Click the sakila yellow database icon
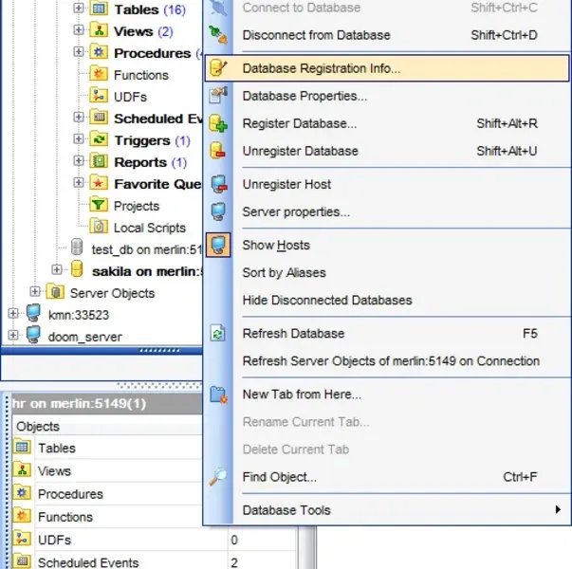Viewport: 572px width, 569px height. click(x=77, y=269)
